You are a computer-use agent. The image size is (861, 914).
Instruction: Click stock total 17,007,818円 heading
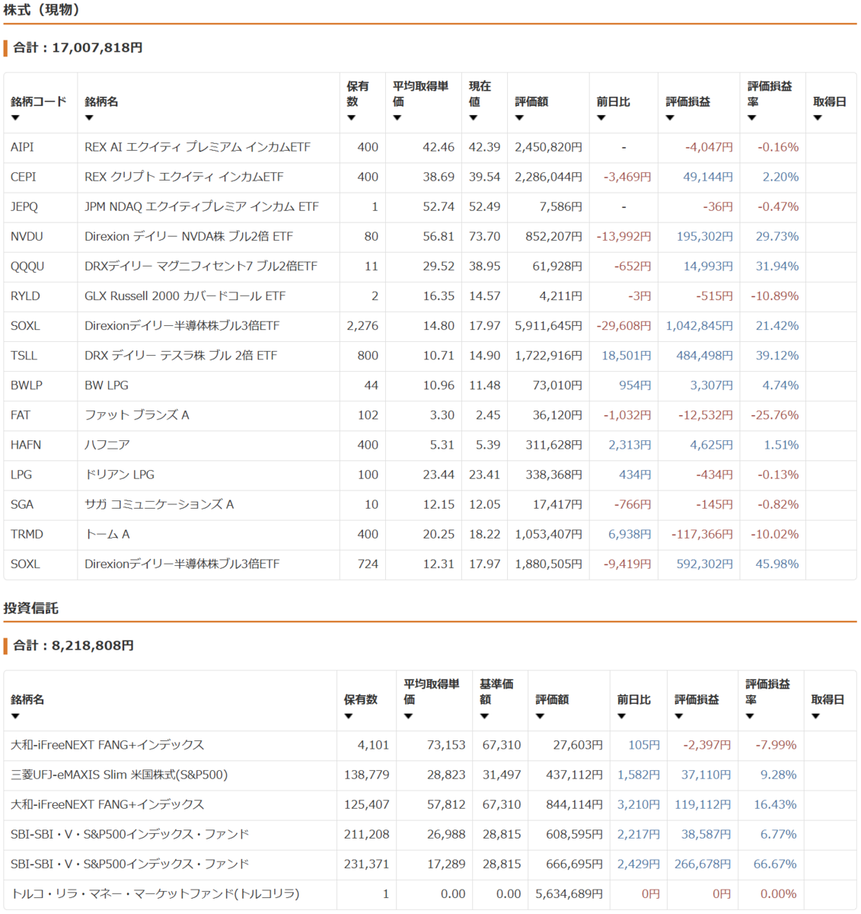click(78, 47)
